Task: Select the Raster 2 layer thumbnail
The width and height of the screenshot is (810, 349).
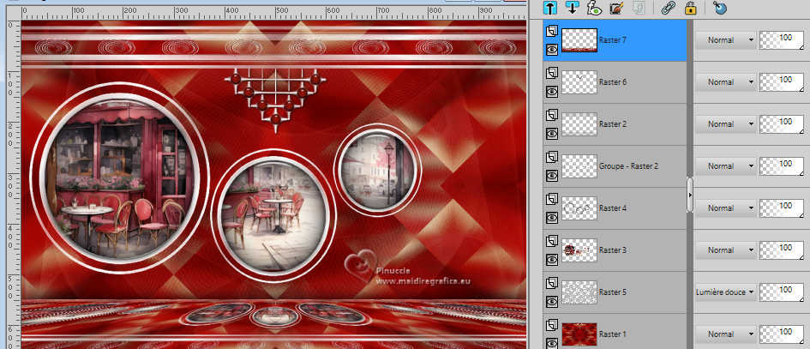Action: pos(579,124)
